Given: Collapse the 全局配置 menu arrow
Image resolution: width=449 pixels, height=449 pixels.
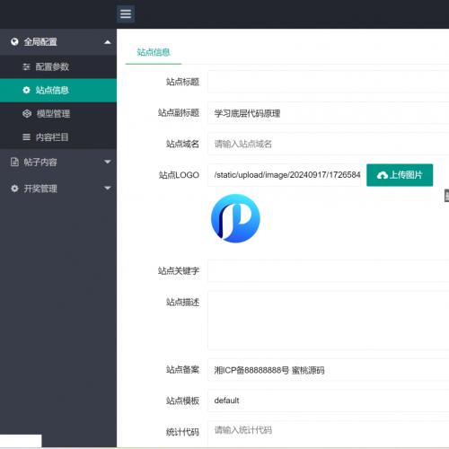Looking at the screenshot, I should (x=107, y=42).
